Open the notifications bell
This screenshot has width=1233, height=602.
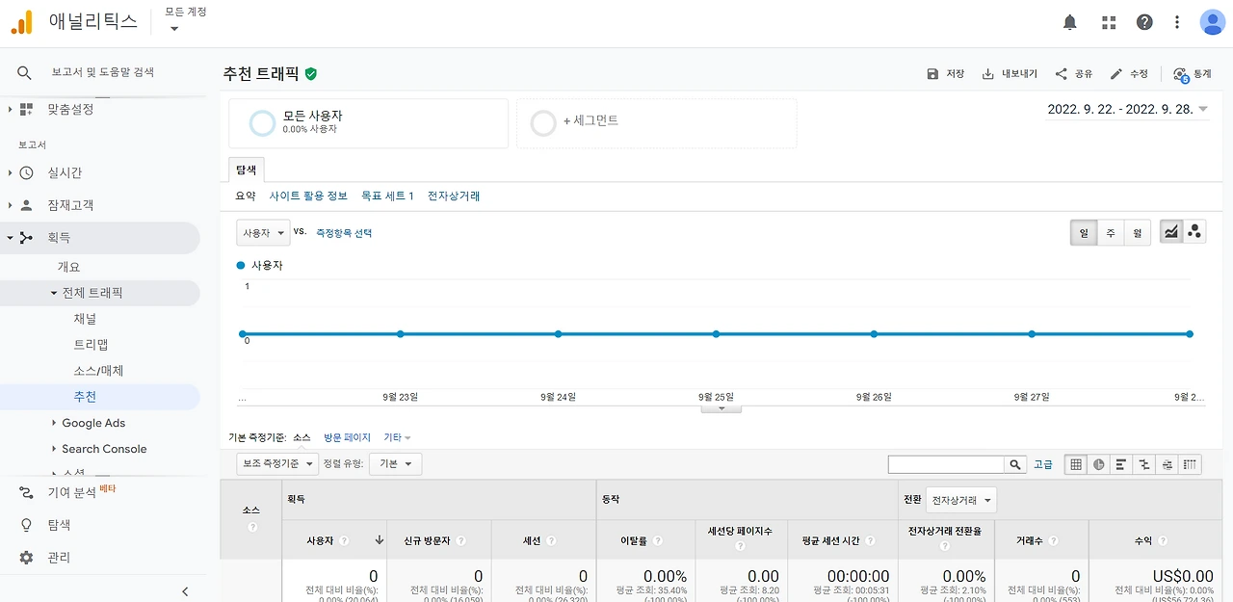coord(1070,22)
